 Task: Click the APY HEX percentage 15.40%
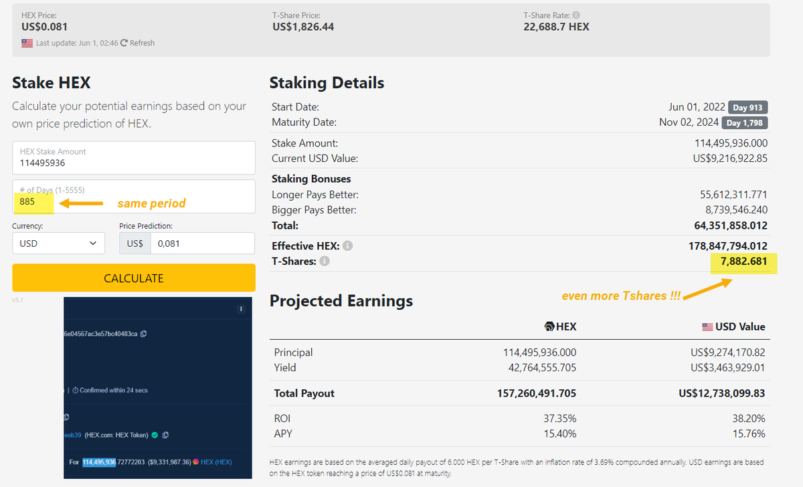[560, 433]
